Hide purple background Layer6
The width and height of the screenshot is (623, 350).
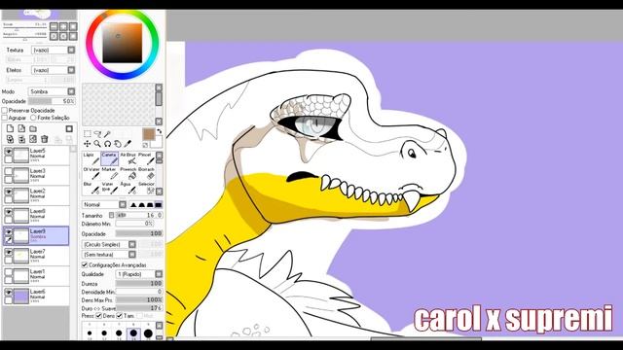pos(8,292)
